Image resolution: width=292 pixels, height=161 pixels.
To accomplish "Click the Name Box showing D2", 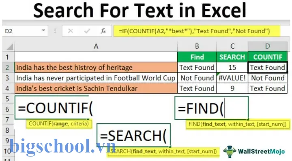I will point(25,31).
